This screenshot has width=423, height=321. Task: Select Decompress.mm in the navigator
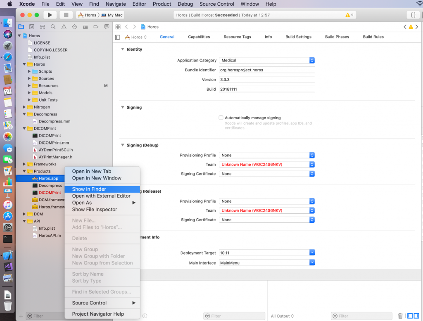pyautogui.click(x=55, y=121)
